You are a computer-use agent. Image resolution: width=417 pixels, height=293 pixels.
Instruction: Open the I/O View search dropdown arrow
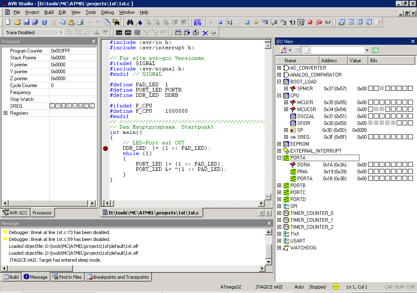[x=367, y=50]
